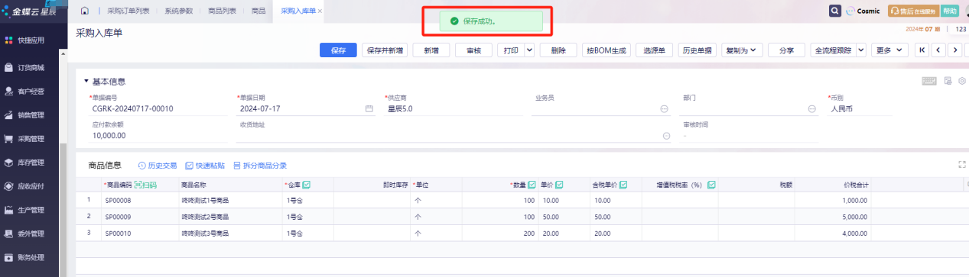Open the 打印 dropdown arrow
The height and width of the screenshot is (277, 969).
pyautogui.click(x=528, y=50)
